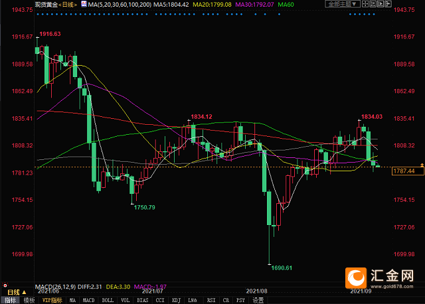
Task: Select the CR indicator button
Action: point(226,300)
